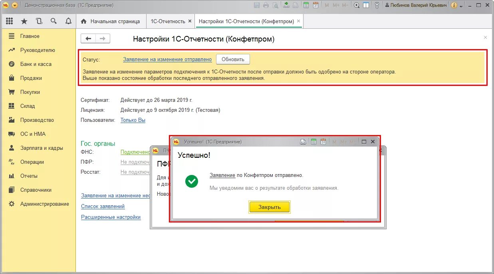
Task: Click the text Действует до 26 марта 2019 г.
Action: pyautogui.click(x=156, y=100)
